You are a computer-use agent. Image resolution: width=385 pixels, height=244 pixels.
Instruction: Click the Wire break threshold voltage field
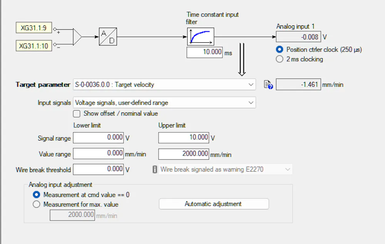[98, 169]
